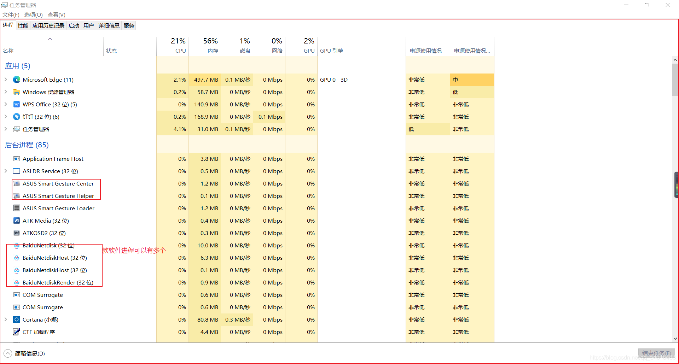The width and height of the screenshot is (679, 364).
Task: Click the Cortana (小娜) icon
Action: 16,320
